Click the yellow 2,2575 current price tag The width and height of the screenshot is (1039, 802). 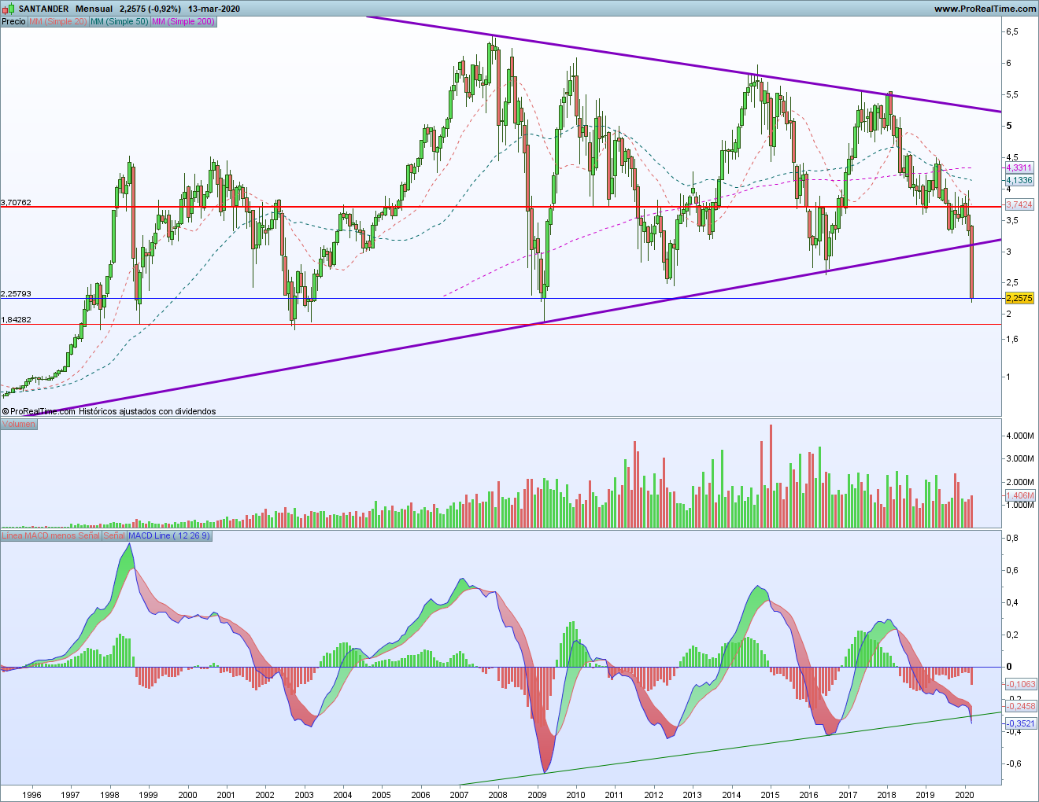point(1019,298)
